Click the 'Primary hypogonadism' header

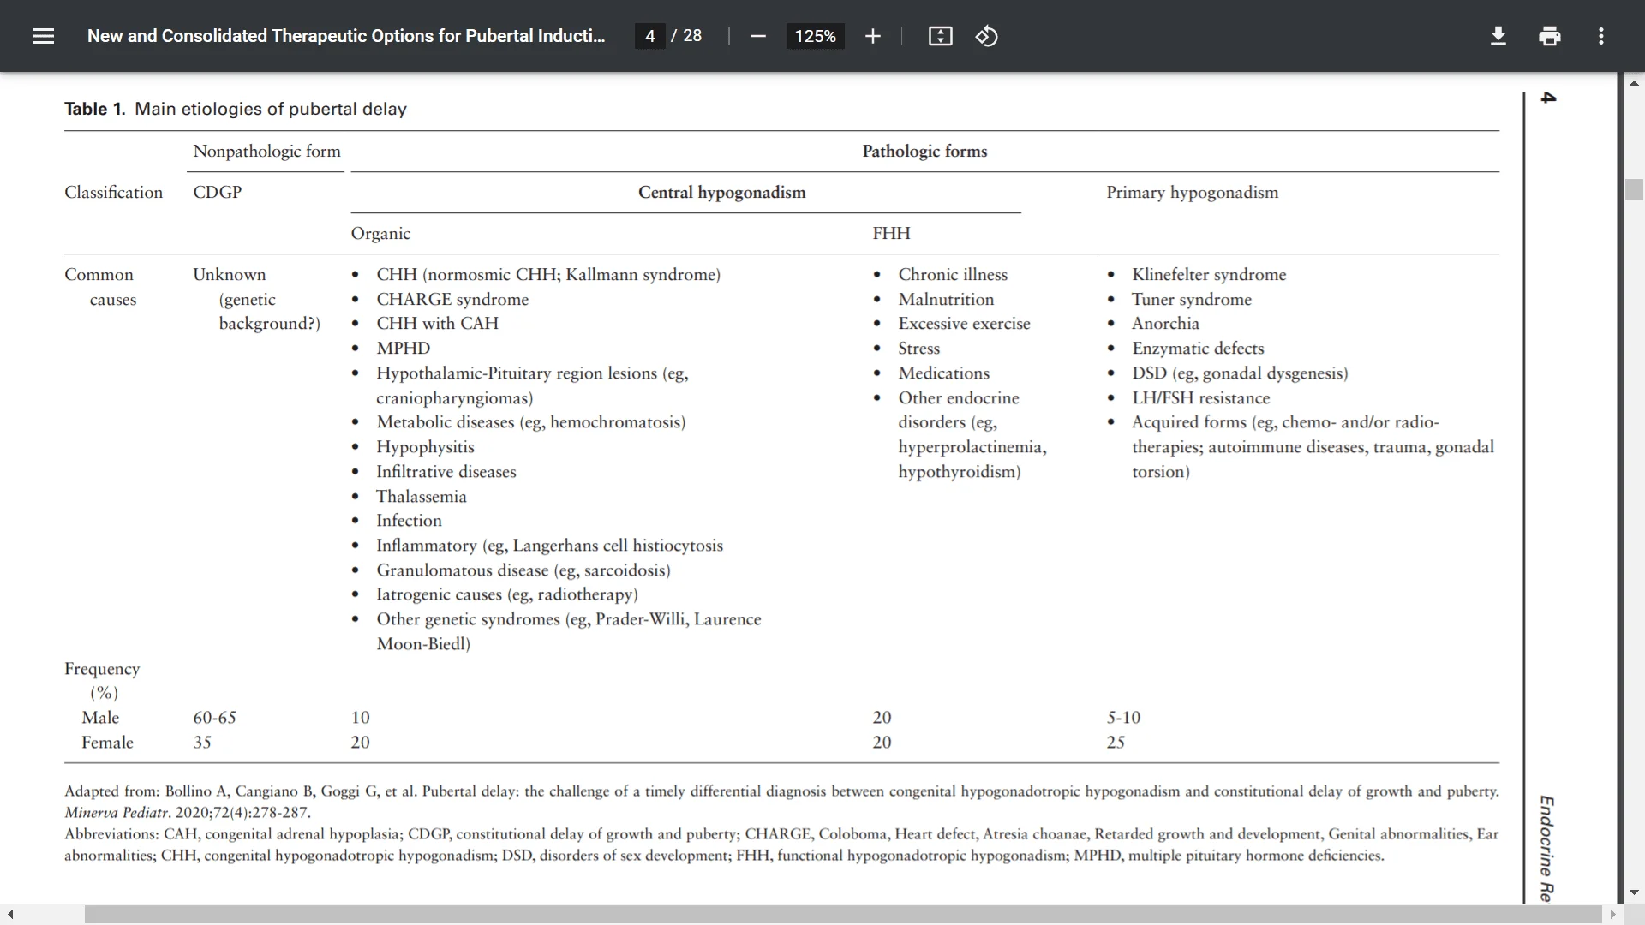pyautogui.click(x=1192, y=193)
